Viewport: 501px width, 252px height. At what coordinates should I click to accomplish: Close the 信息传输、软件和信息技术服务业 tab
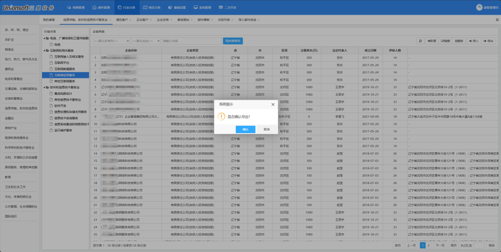(x=110, y=20)
